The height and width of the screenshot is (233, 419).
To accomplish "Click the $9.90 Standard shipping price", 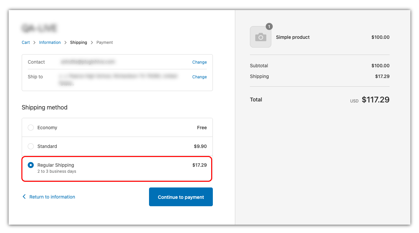I will pyautogui.click(x=200, y=146).
